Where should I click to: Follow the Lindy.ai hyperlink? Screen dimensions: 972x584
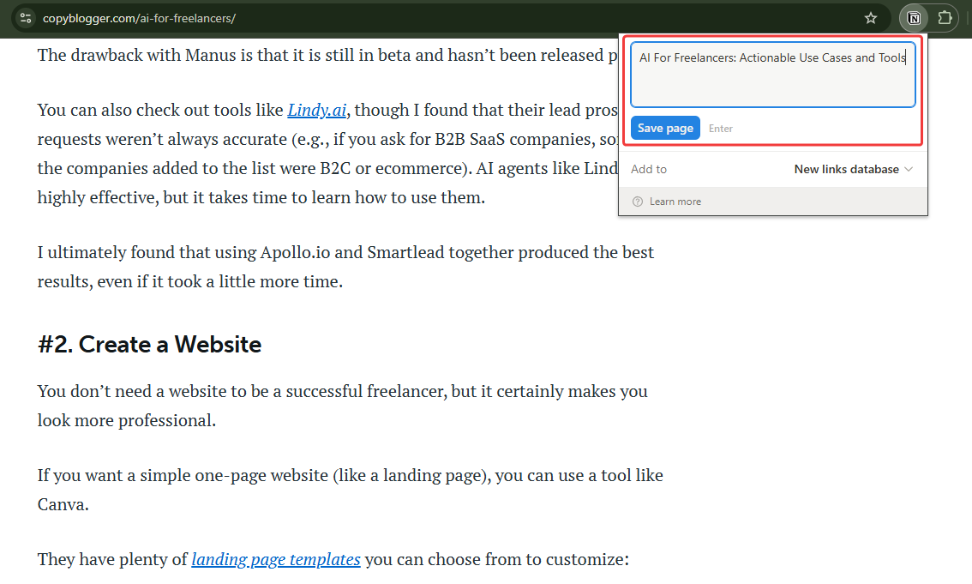[x=318, y=110]
